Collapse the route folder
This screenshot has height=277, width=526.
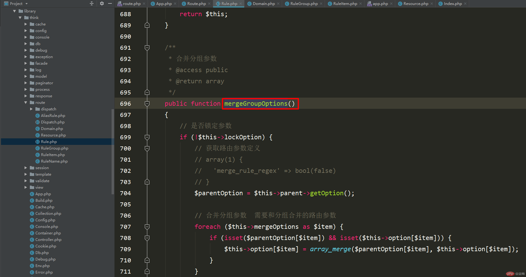tap(26, 103)
